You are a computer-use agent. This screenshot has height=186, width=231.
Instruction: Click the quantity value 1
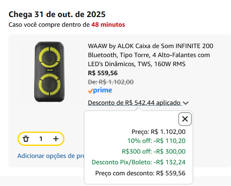tap(41, 139)
